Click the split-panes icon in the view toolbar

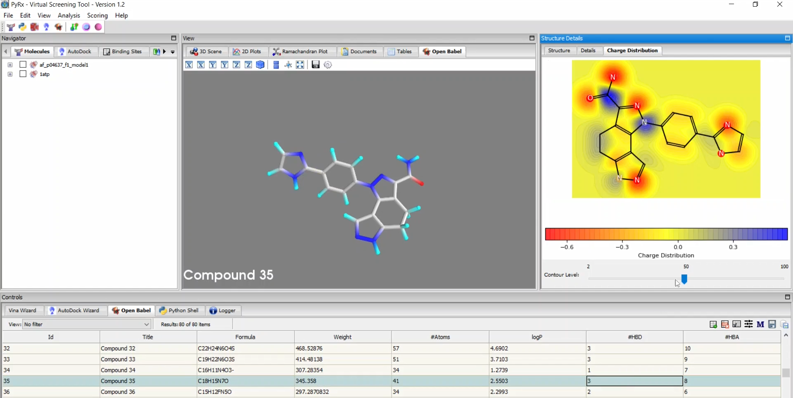tap(276, 64)
